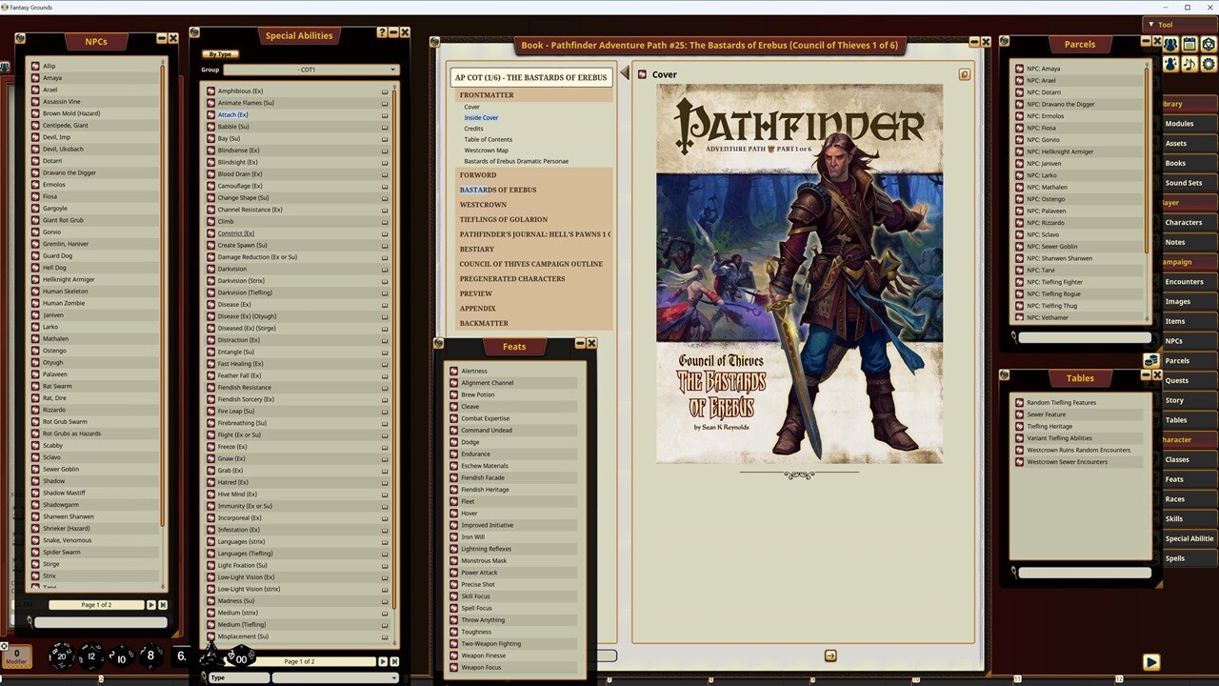The image size is (1219, 686).
Task: Open the Party Sheet group icon
Action: point(1169,44)
